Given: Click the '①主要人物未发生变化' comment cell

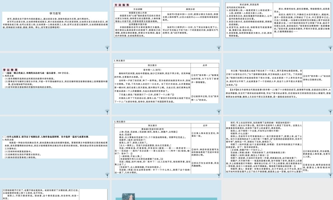Looking at the screenshot, I should (x=205, y=134).
